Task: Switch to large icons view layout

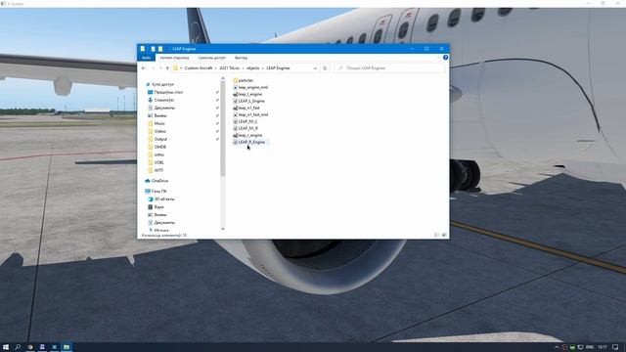Action: [444, 235]
